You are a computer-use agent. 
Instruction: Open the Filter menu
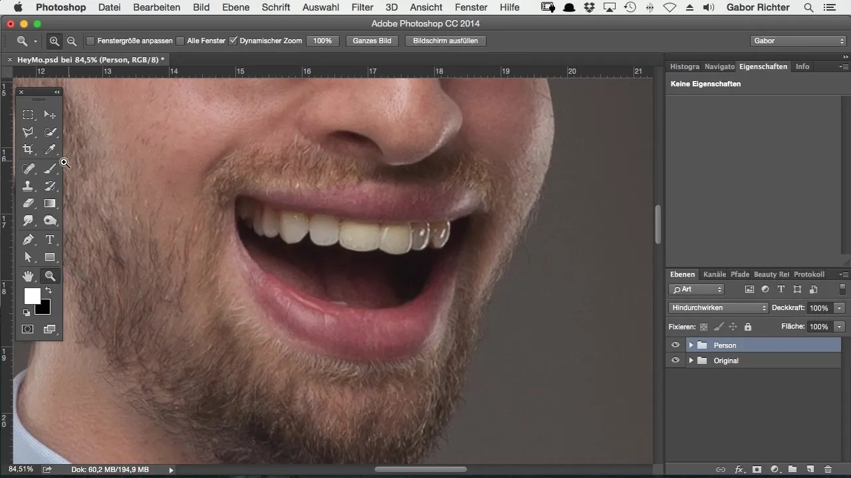point(362,7)
